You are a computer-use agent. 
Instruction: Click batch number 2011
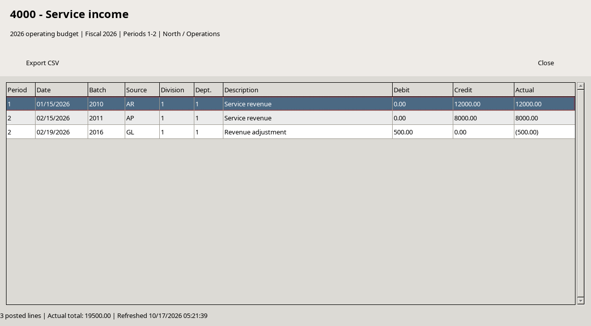[x=106, y=118]
